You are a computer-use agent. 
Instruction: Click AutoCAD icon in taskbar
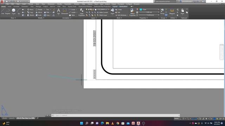click(138, 123)
